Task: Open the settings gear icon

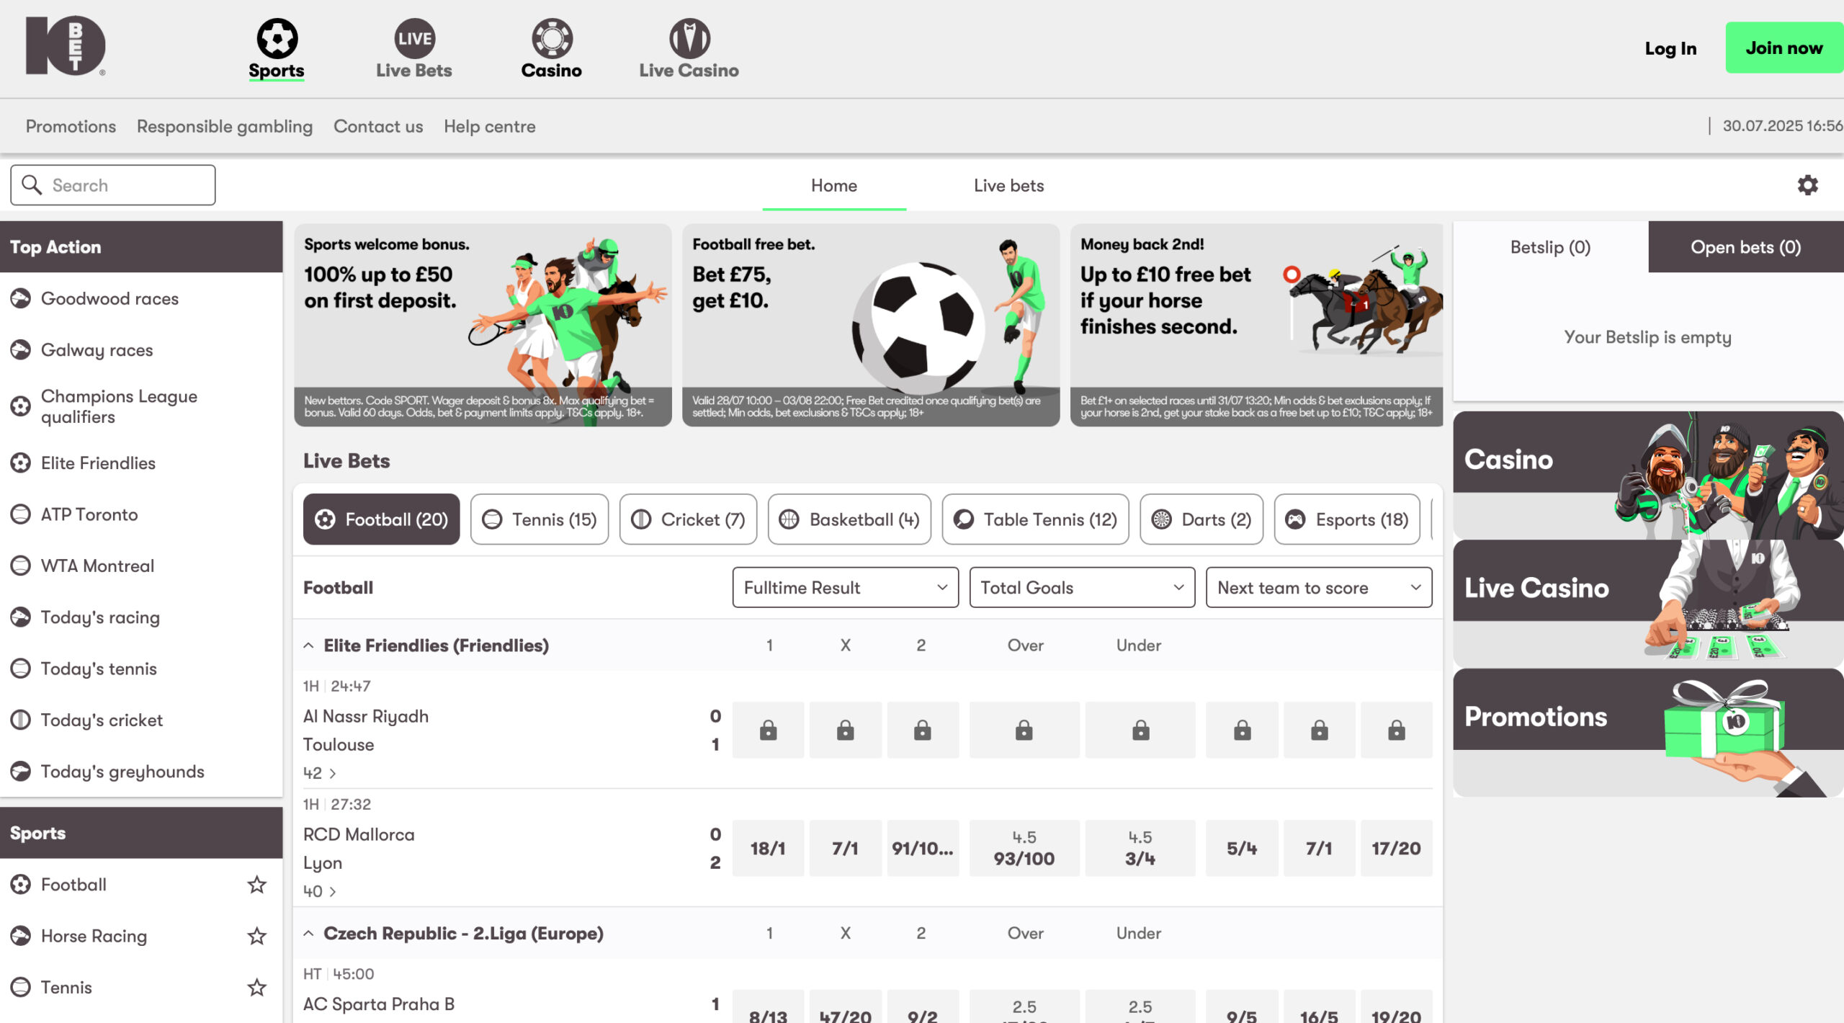Action: coord(1807,185)
